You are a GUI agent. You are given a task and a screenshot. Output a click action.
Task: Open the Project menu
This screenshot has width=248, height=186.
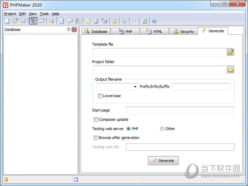click(x=10, y=14)
